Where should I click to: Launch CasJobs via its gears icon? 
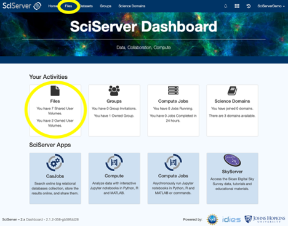click(55, 163)
